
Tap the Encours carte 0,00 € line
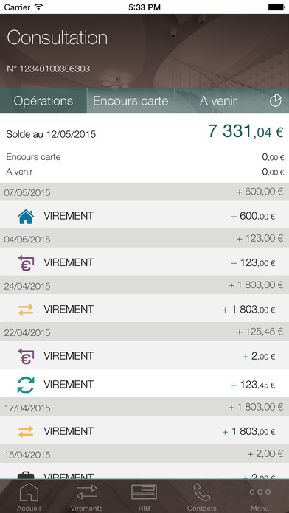(144, 157)
